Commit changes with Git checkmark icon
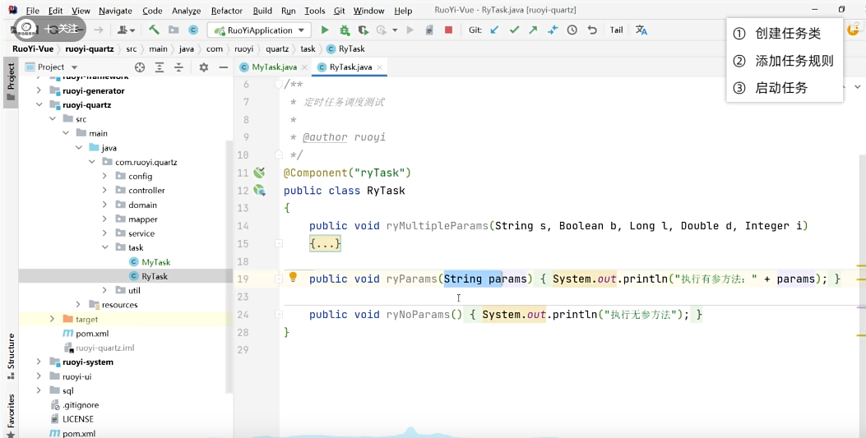 (514, 30)
